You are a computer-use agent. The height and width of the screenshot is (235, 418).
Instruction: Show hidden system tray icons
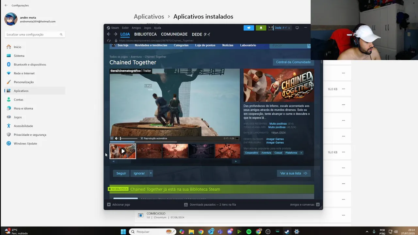click(x=367, y=232)
